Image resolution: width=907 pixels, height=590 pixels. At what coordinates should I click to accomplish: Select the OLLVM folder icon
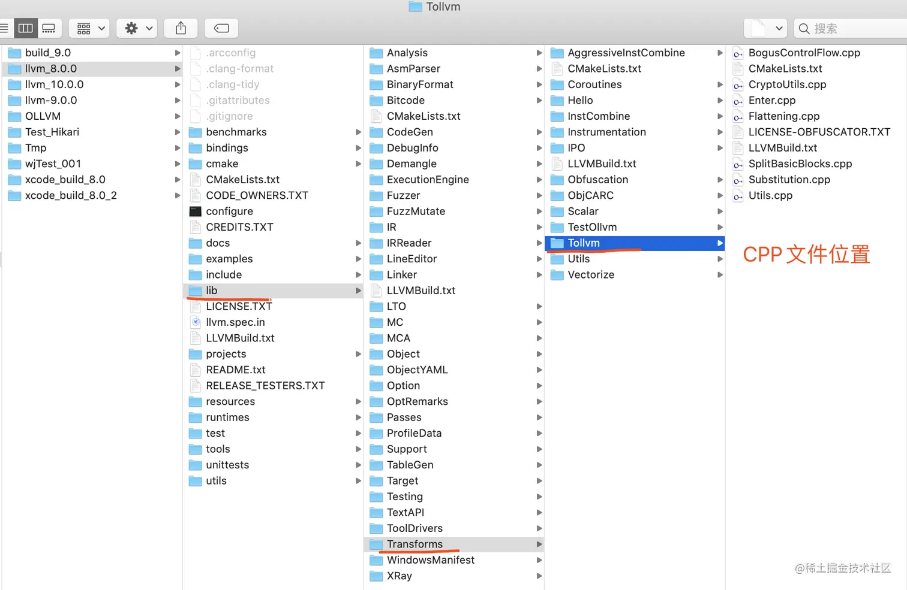pos(14,116)
